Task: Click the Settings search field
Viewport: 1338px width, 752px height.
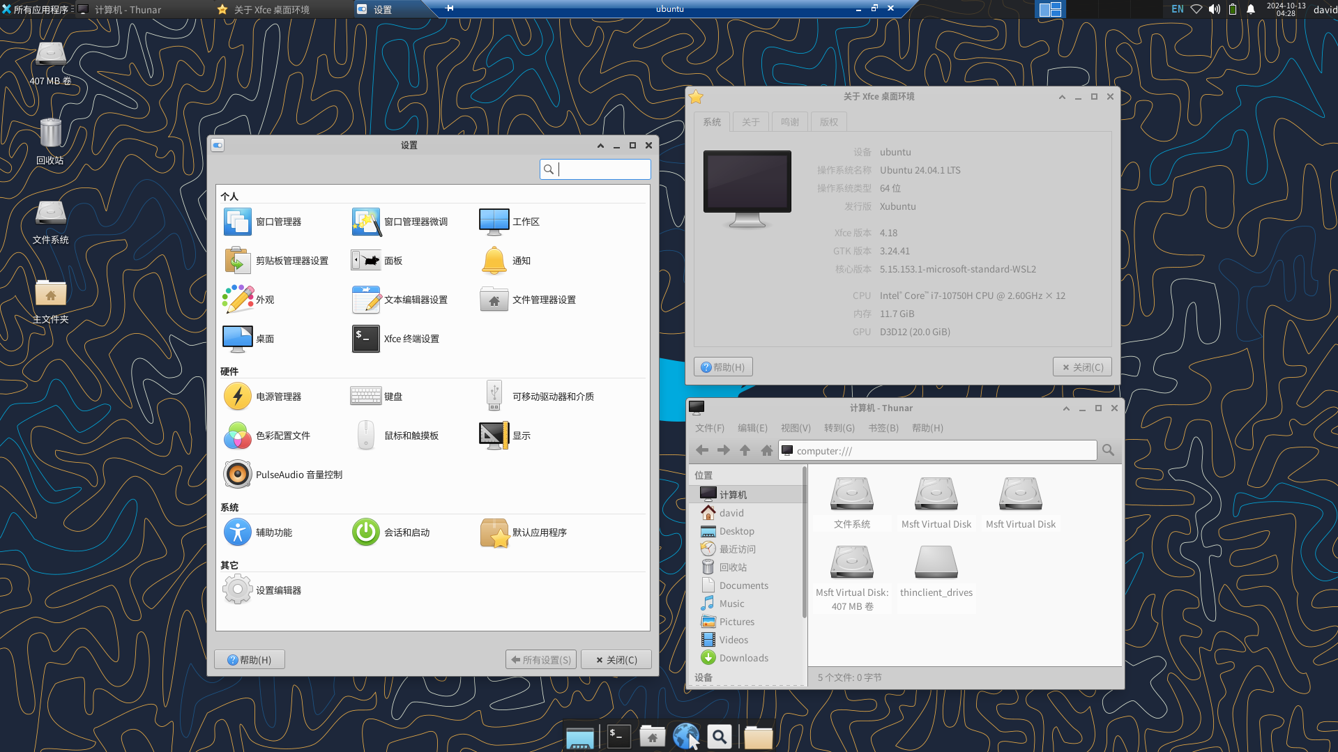Action: click(x=595, y=169)
